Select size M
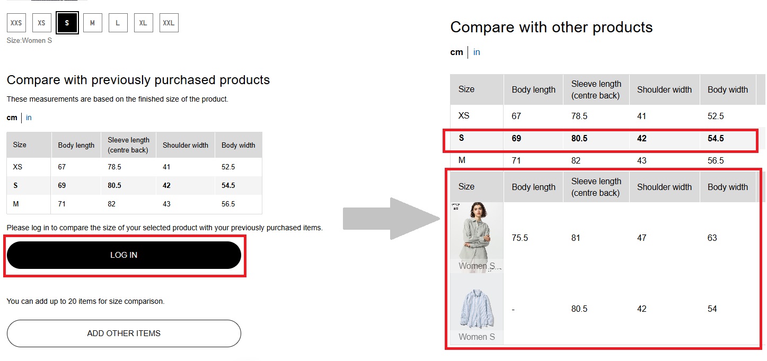Image resolution: width=767 pixels, height=361 pixels. click(x=93, y=23)
